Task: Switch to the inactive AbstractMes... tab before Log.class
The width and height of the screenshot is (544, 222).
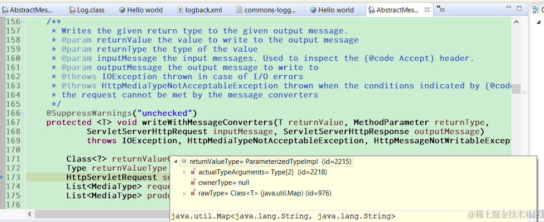Action: 27,10
